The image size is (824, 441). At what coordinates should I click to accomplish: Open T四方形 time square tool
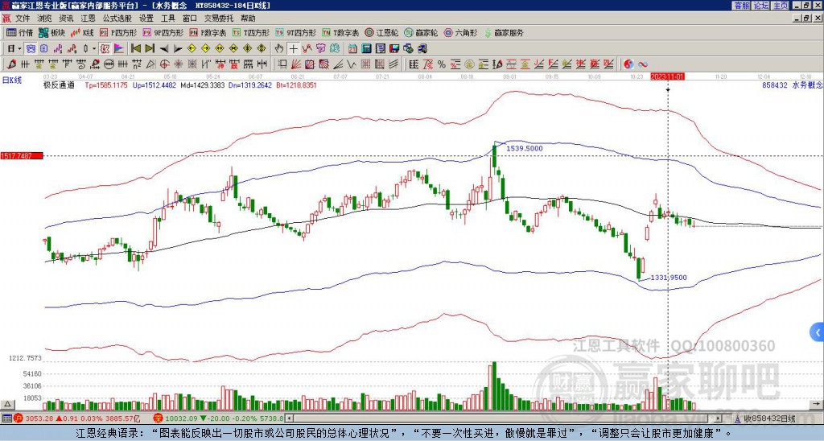tap(251, 32)
